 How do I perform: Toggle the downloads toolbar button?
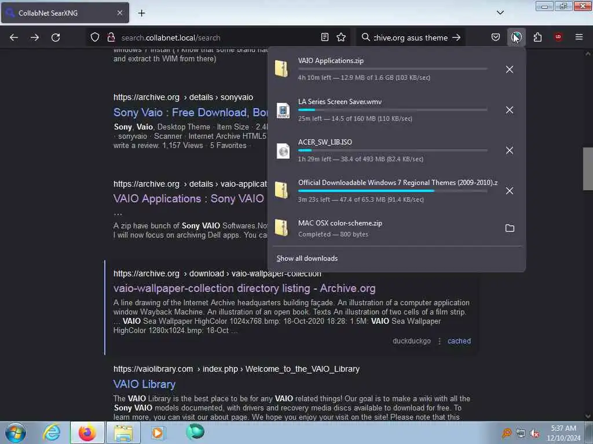click(x=516, y=38)
